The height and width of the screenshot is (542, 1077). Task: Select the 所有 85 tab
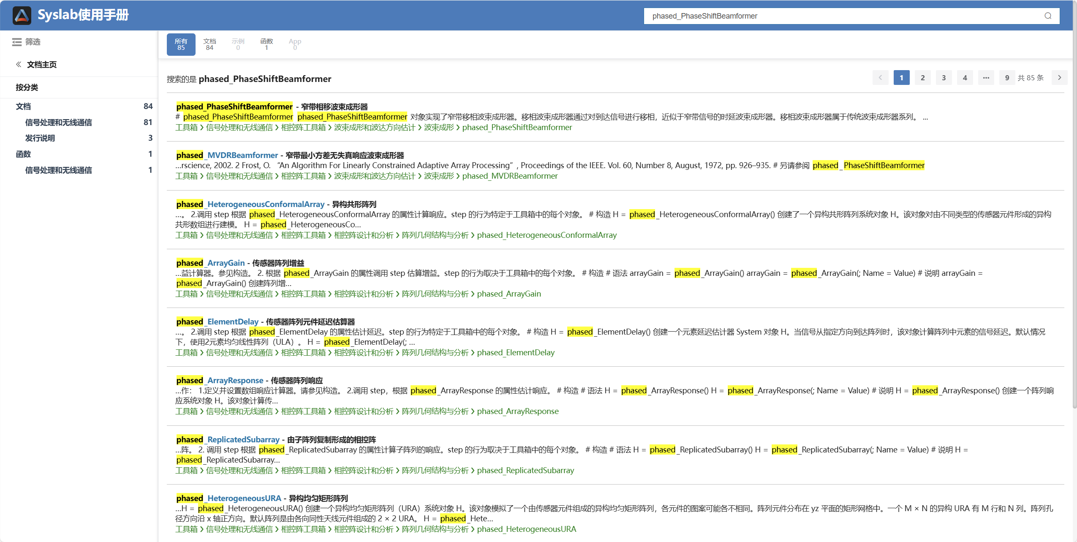click(181, 44)
